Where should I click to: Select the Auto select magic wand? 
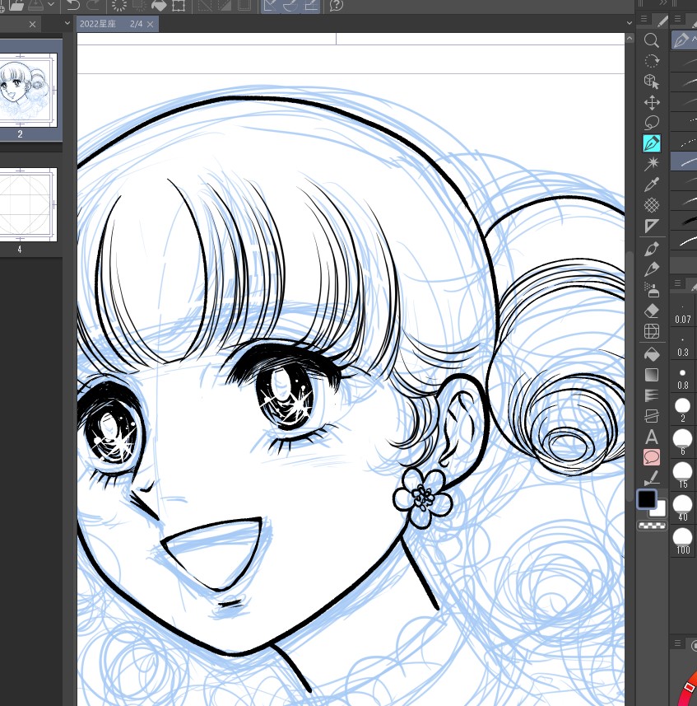click(651, 163)
